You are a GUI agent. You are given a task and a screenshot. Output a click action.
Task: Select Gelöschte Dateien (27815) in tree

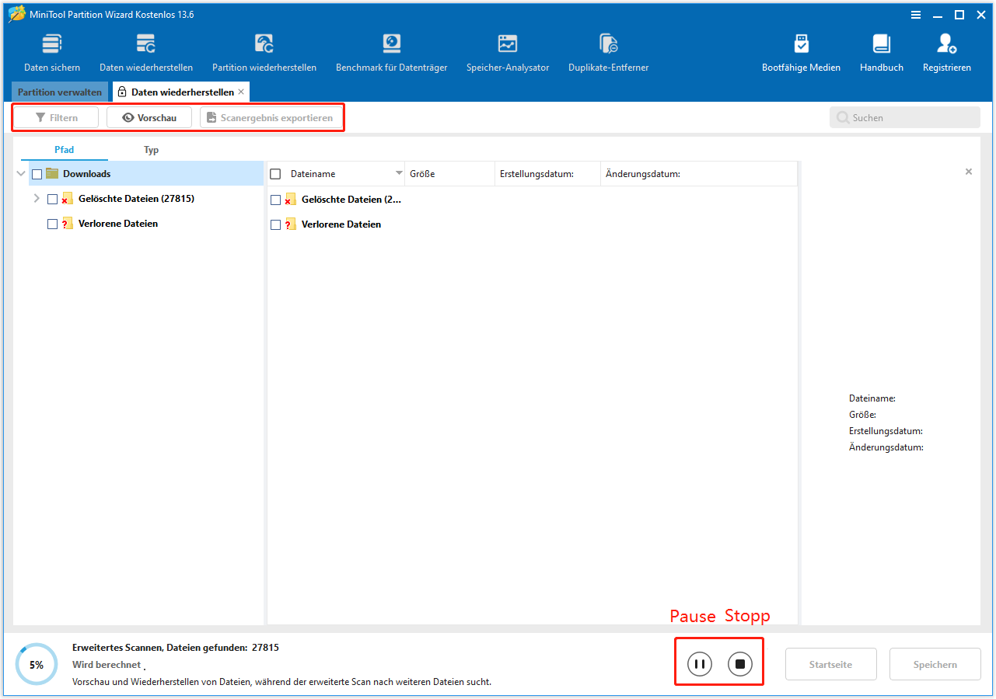click(136, 199)
